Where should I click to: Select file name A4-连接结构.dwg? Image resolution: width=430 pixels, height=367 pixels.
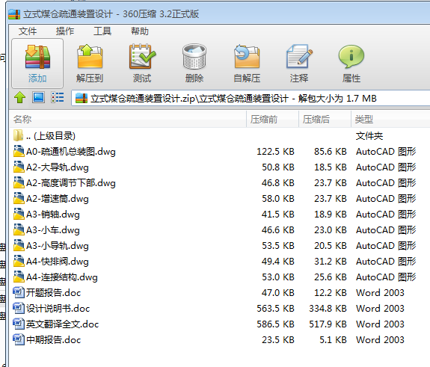[x=62, y=277]
